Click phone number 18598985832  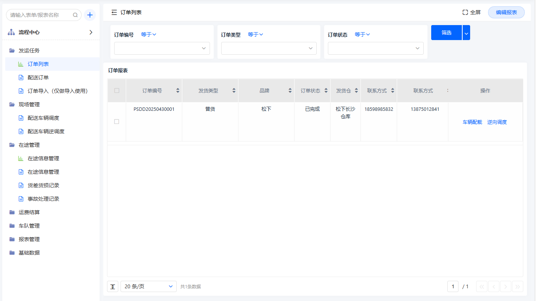(x=379, y=109)
